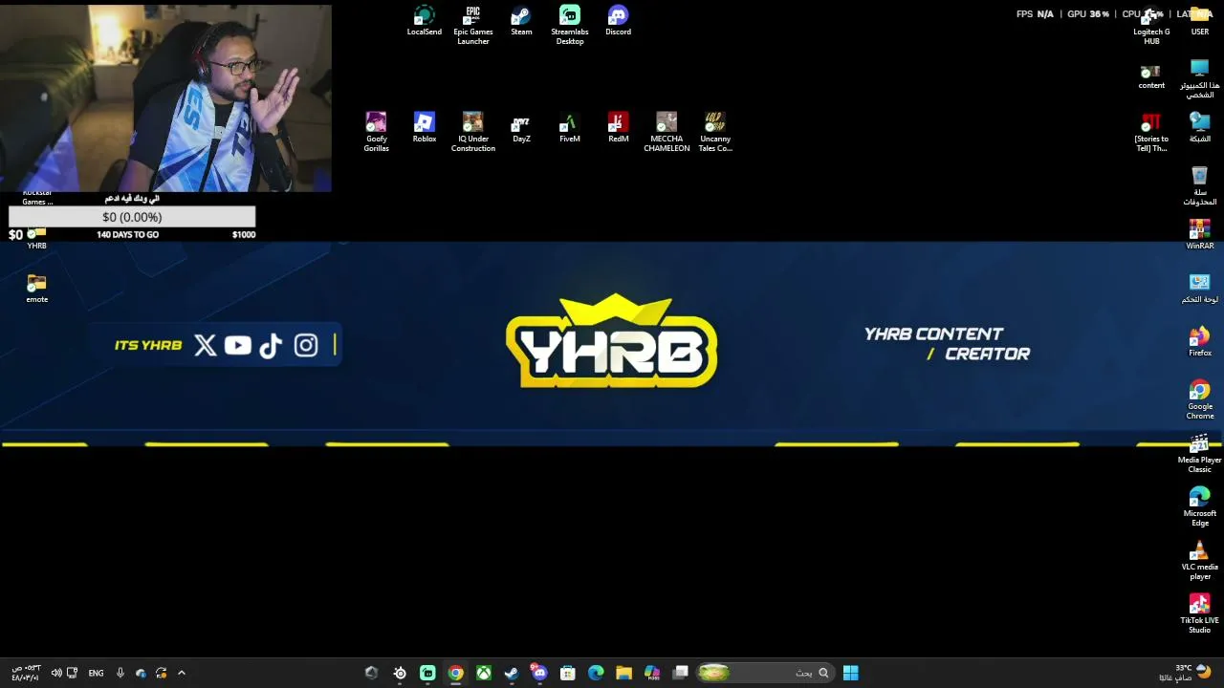The image size is (1224, 688).
Task: Select the TikTok LIVE Studio shortcut
Action: [x=1200, y=614]
